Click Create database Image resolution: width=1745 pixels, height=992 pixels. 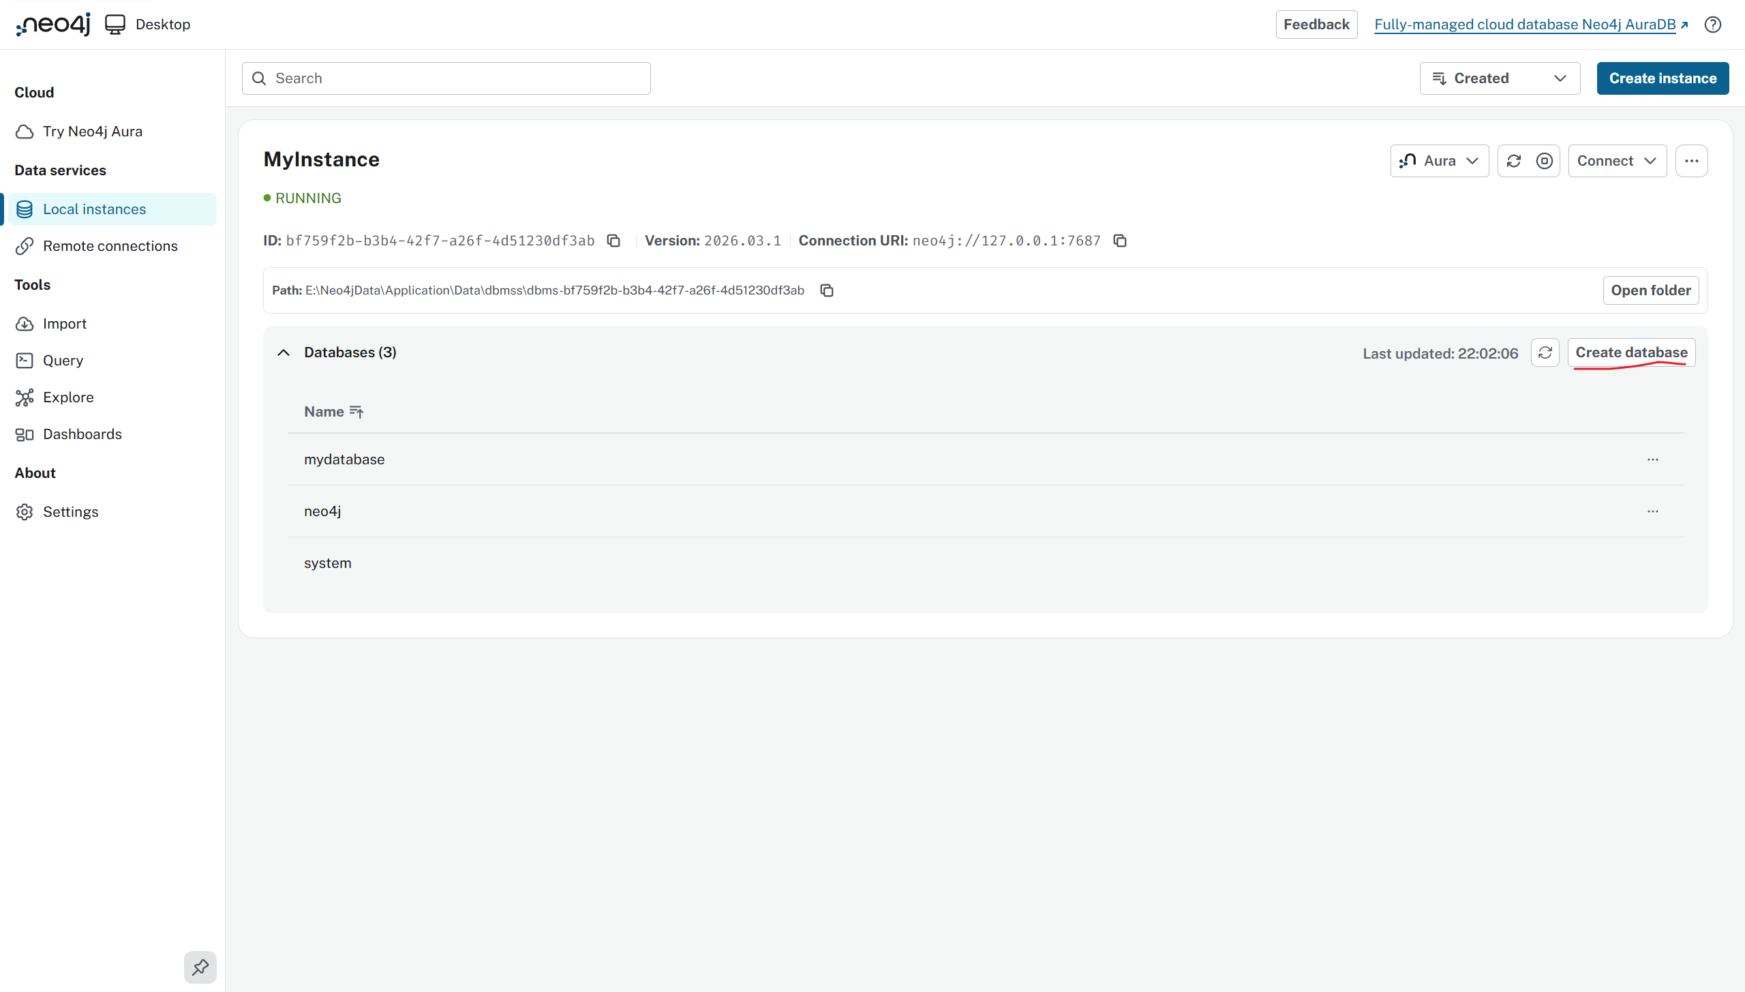(1631, 352)
